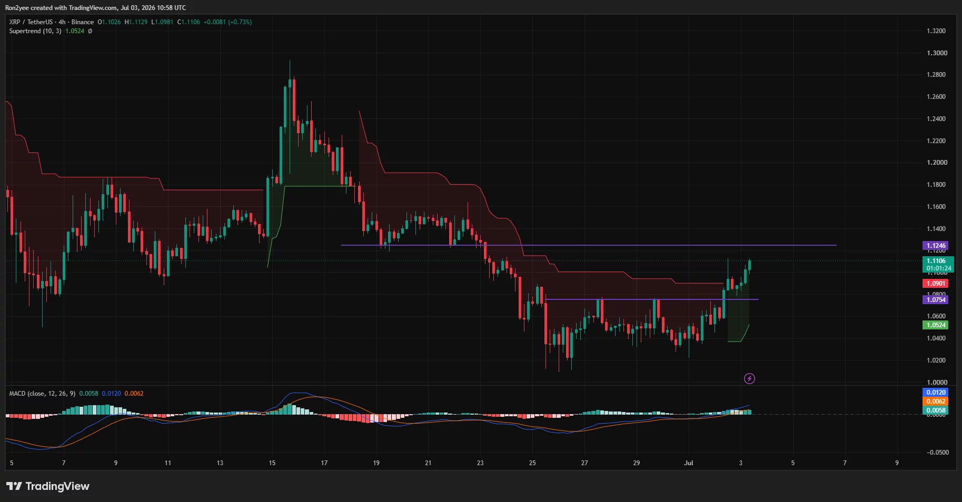Click the 1.2800 price axis label

point(936,75)
